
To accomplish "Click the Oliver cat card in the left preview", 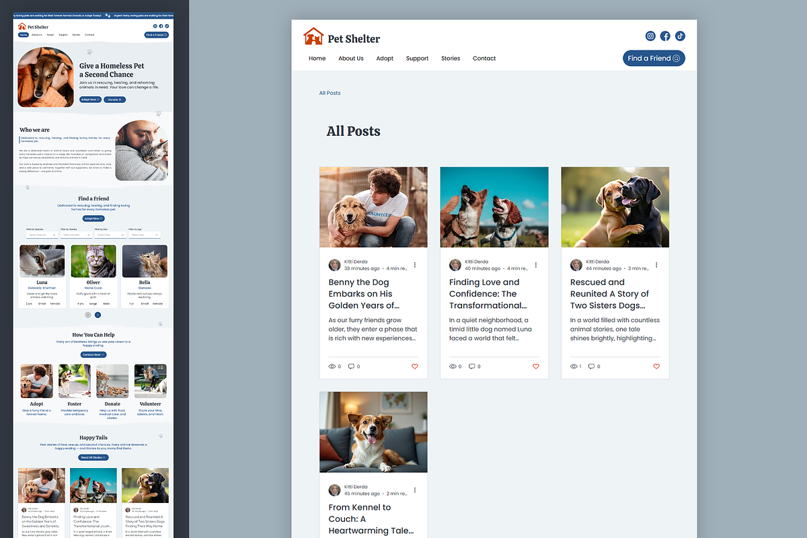I will tap(93, 276).
